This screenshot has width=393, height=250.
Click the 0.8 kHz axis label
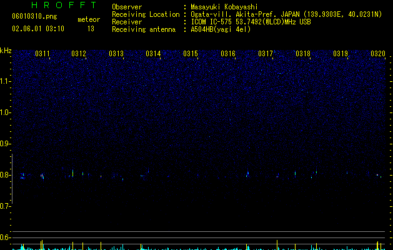(x=6, y=175)
